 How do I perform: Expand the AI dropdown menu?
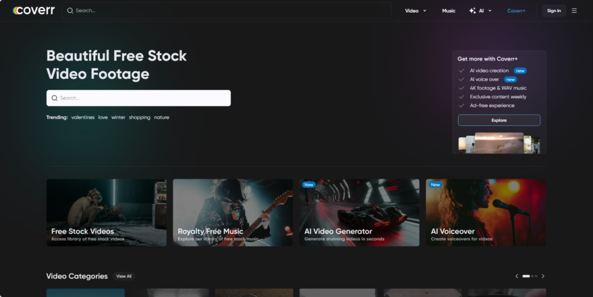[x=485, y=10]
